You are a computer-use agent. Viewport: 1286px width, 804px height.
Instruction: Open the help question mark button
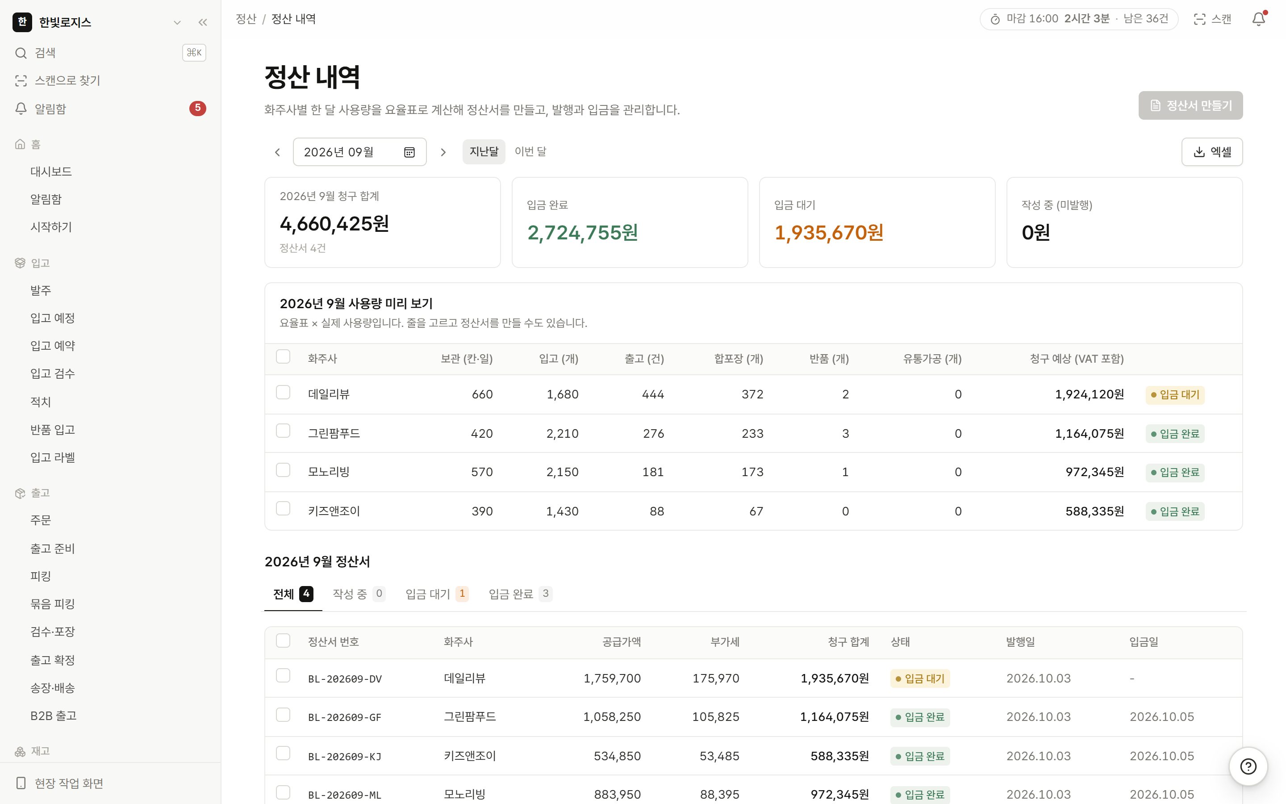(1248, 766)
